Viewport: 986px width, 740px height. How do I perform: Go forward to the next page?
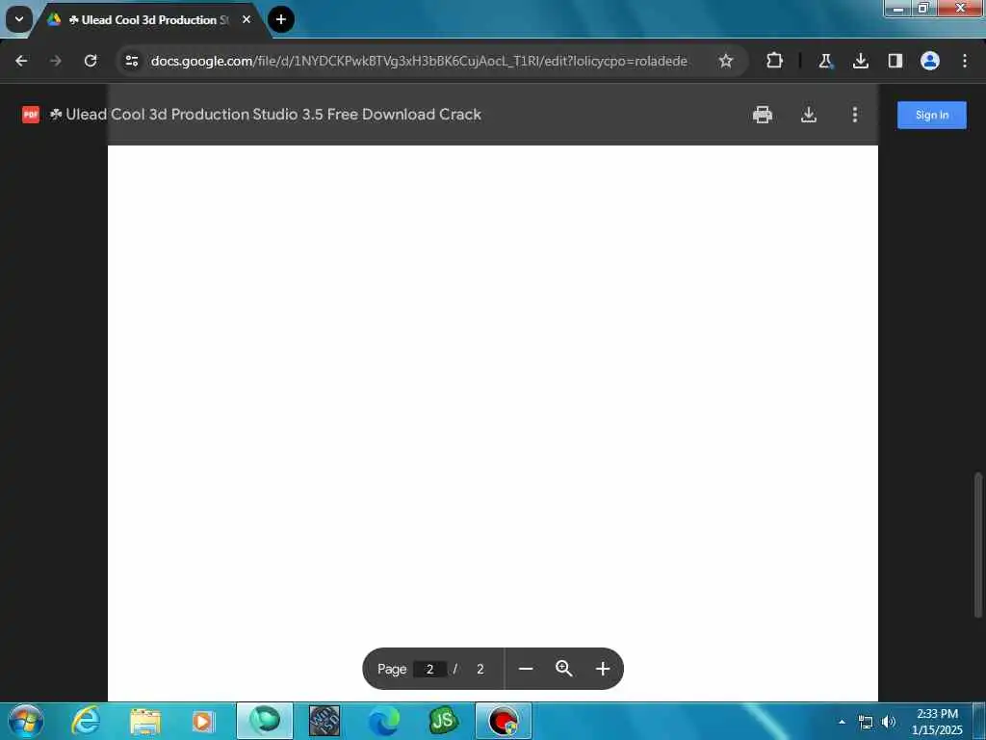[56, 61]
